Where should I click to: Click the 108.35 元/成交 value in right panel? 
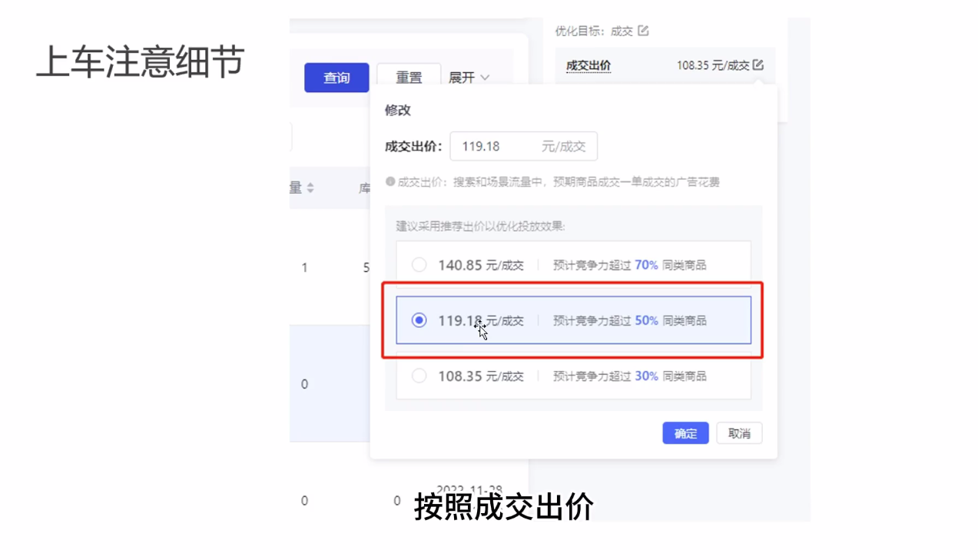(713, 65)
